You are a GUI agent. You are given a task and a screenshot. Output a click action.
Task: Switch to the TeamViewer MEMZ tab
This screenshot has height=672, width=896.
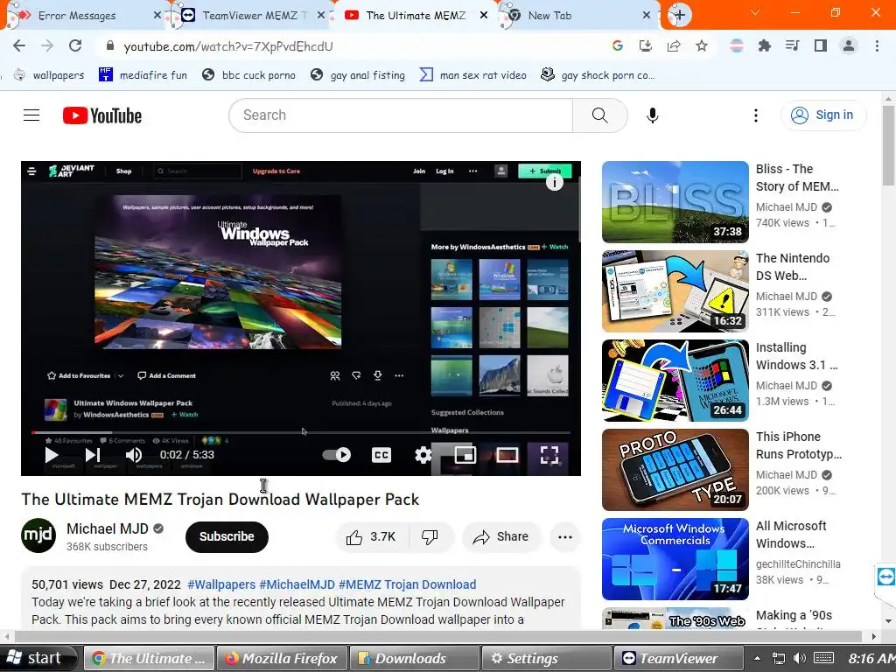click(x=249, y=16)
